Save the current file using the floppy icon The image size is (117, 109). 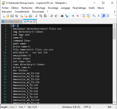(x=12, y=16)
